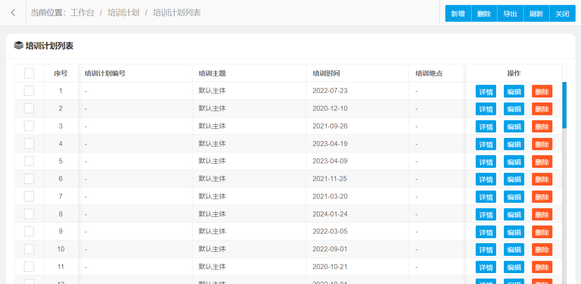581x284 pixels.
Task: Click the stacked layers icon beside 培训计划列表
Action: (19, 45)
